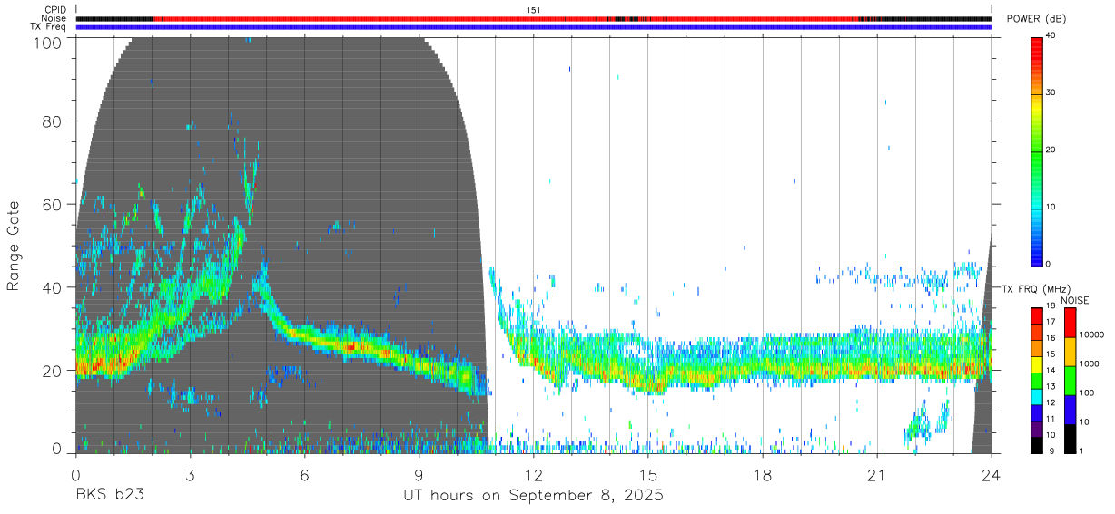Click the CPID value 151
This screenshot has height=514, width=1115.
point(534,10)
